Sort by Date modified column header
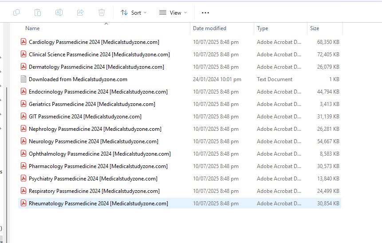Viewport: 382px width, 243px height. [209, 28]
